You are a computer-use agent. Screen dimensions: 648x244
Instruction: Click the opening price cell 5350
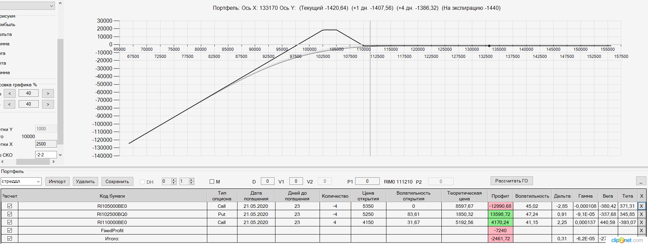coord(368,206)
